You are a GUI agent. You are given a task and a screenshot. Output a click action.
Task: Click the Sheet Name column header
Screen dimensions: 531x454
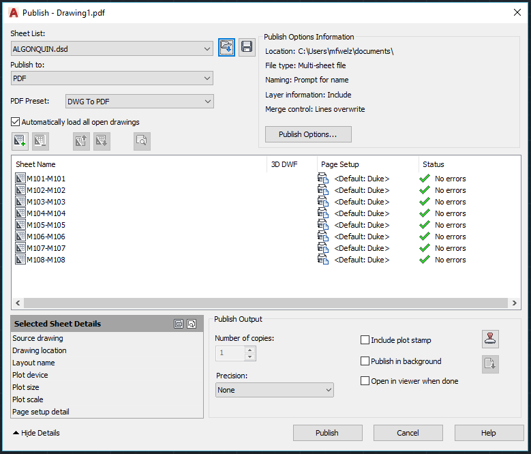(x=140, y=164)
